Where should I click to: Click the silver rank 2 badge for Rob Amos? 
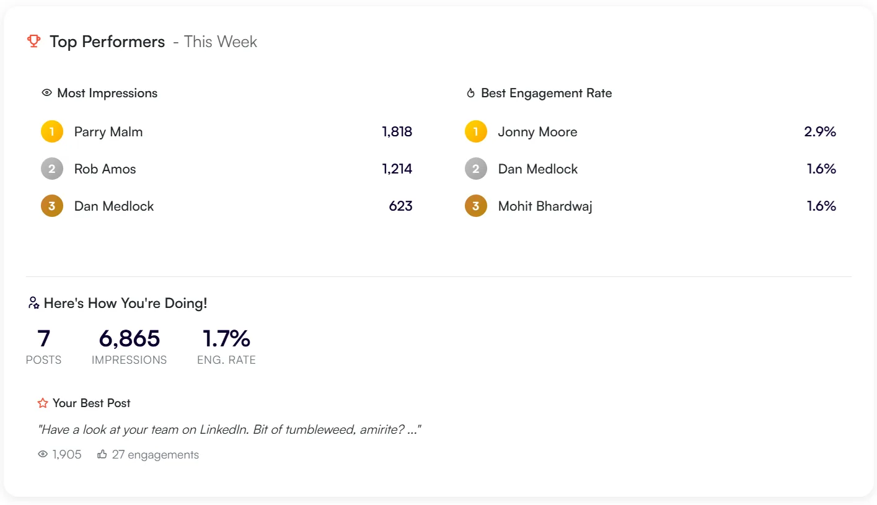point(52,169)
